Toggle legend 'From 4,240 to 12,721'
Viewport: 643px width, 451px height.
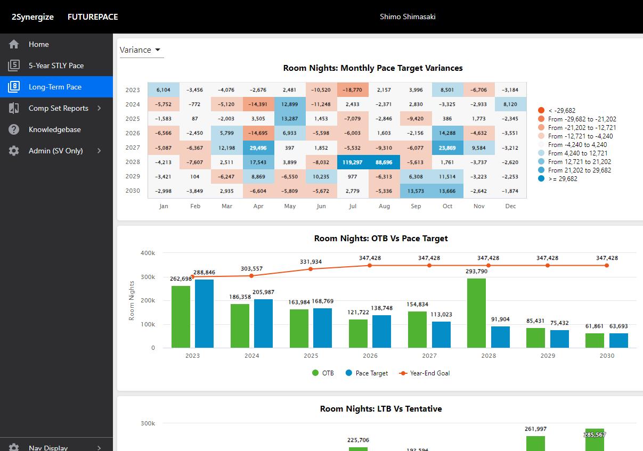[573, 153]
